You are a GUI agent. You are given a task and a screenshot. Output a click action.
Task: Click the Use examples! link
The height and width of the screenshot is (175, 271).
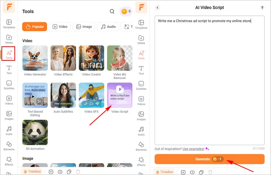click(194, 149)
